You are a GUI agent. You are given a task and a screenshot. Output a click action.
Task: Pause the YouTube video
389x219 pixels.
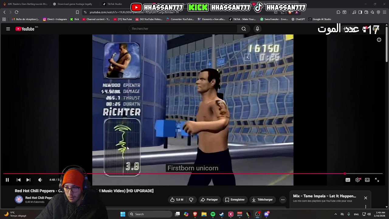point(7,180)
